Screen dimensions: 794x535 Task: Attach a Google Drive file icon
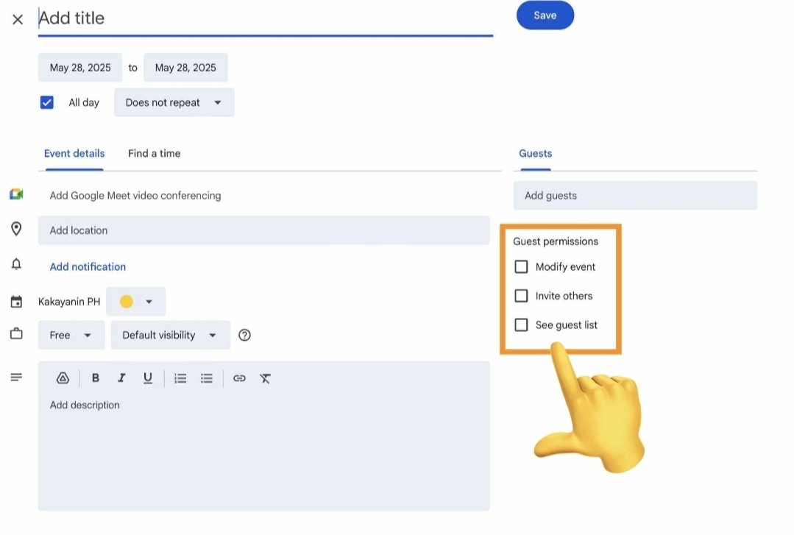63,378
